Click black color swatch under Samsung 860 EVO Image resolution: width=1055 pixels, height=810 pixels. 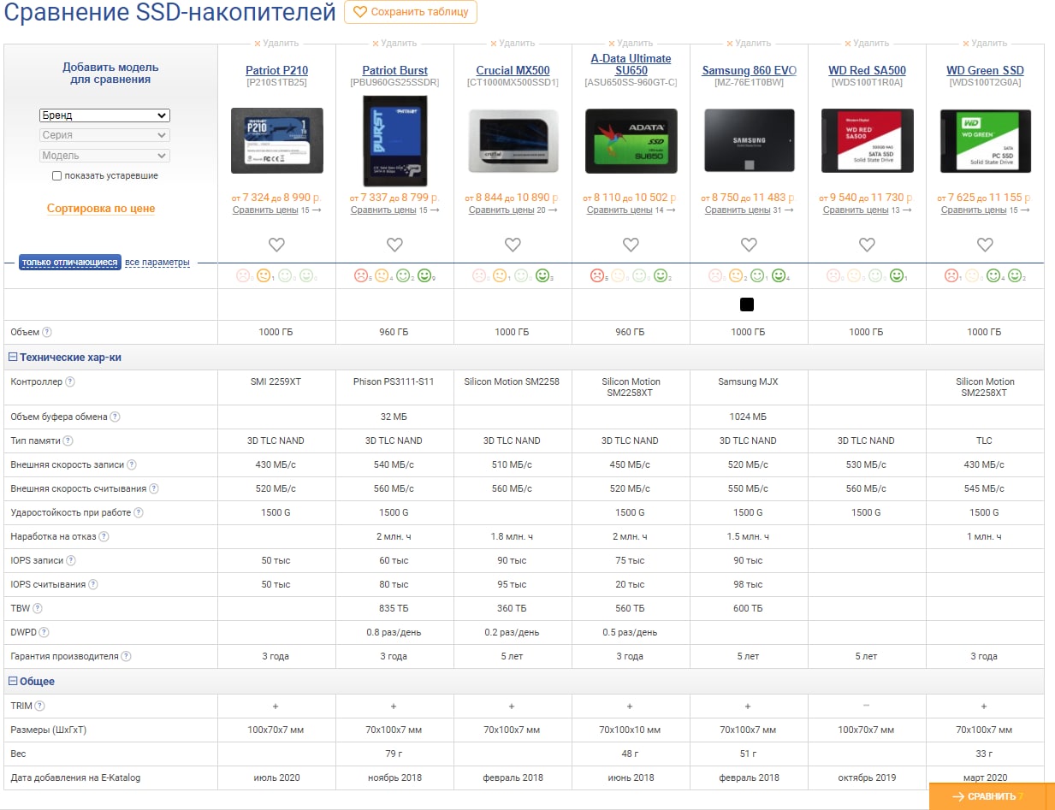tap(747, 304)
